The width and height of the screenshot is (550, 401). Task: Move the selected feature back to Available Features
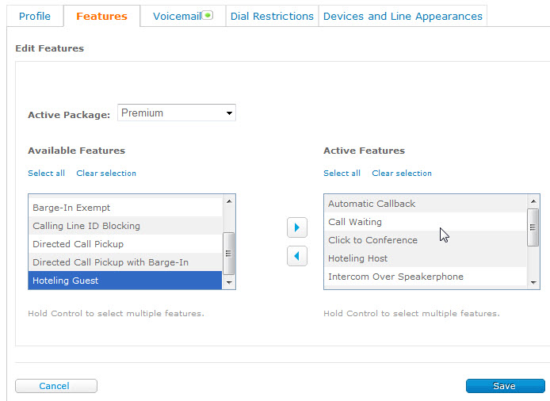pyautogui.click(x=296, y=256)
